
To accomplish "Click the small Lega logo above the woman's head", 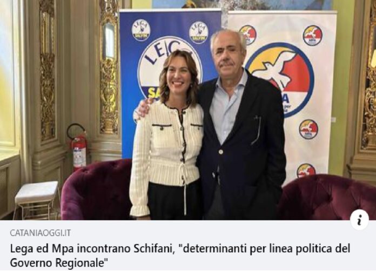I will pos(199,32).
